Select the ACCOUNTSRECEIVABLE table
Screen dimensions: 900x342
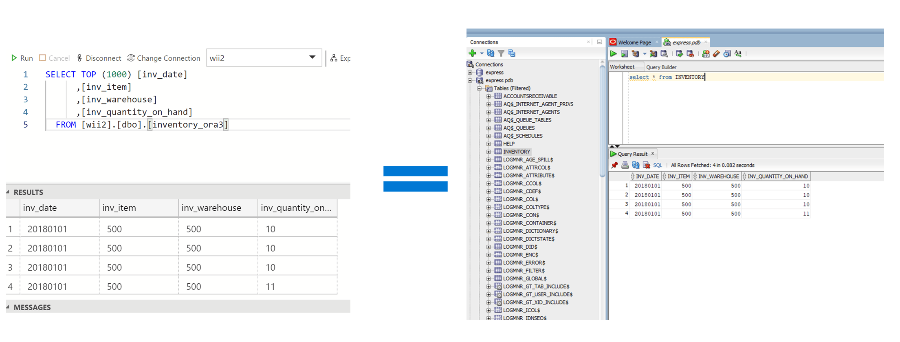(x=530, y=96)
